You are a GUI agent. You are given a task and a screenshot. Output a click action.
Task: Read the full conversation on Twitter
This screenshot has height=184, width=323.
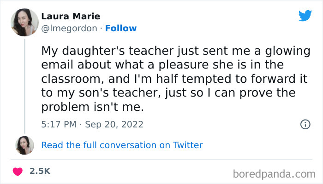pyautogui.click(x=122, y=145)
